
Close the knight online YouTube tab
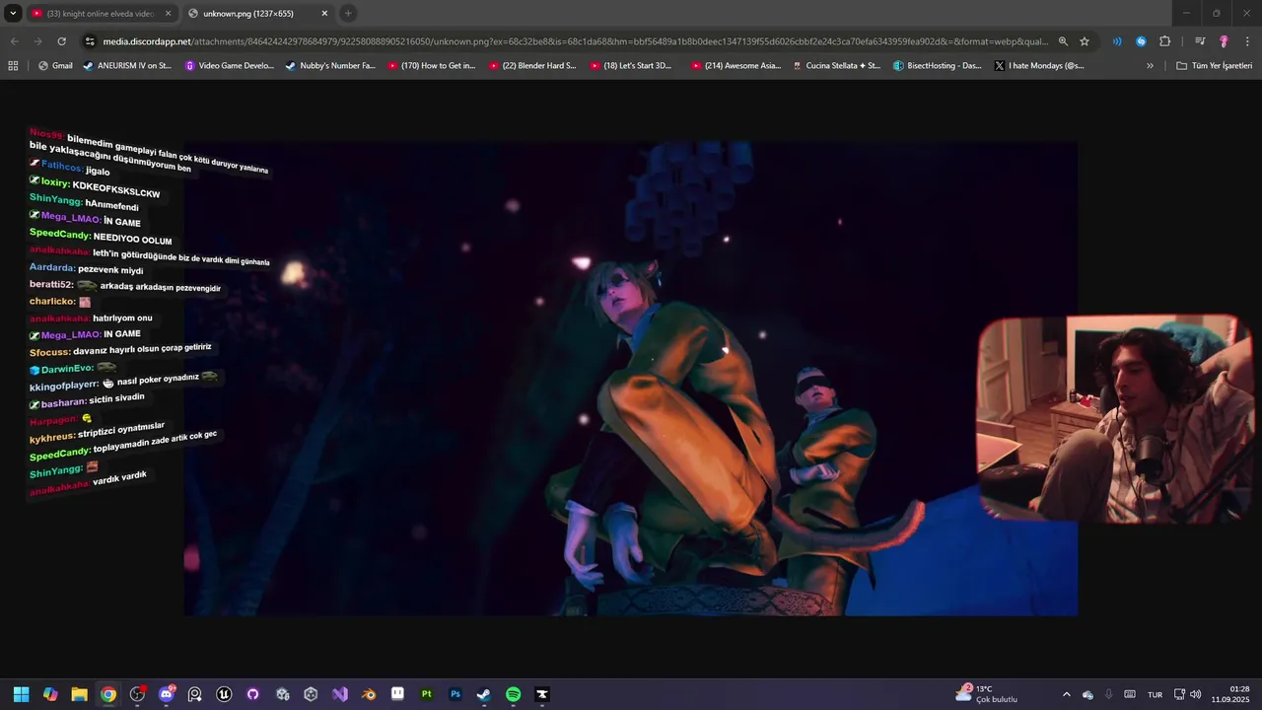[x=168, y=14]
